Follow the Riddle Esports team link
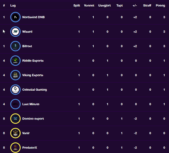This screenshot has height=153, width=169. tap(33, 61)
